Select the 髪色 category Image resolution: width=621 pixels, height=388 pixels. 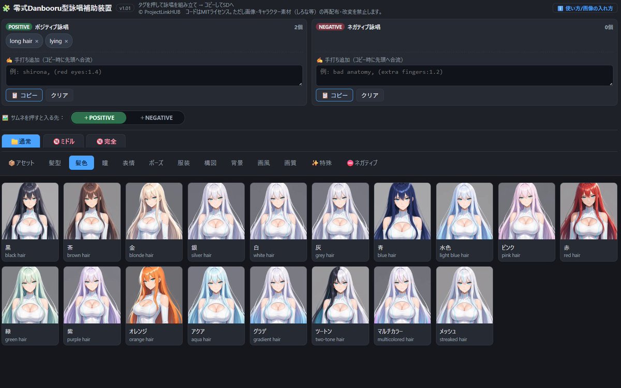[x=82, y=163]
